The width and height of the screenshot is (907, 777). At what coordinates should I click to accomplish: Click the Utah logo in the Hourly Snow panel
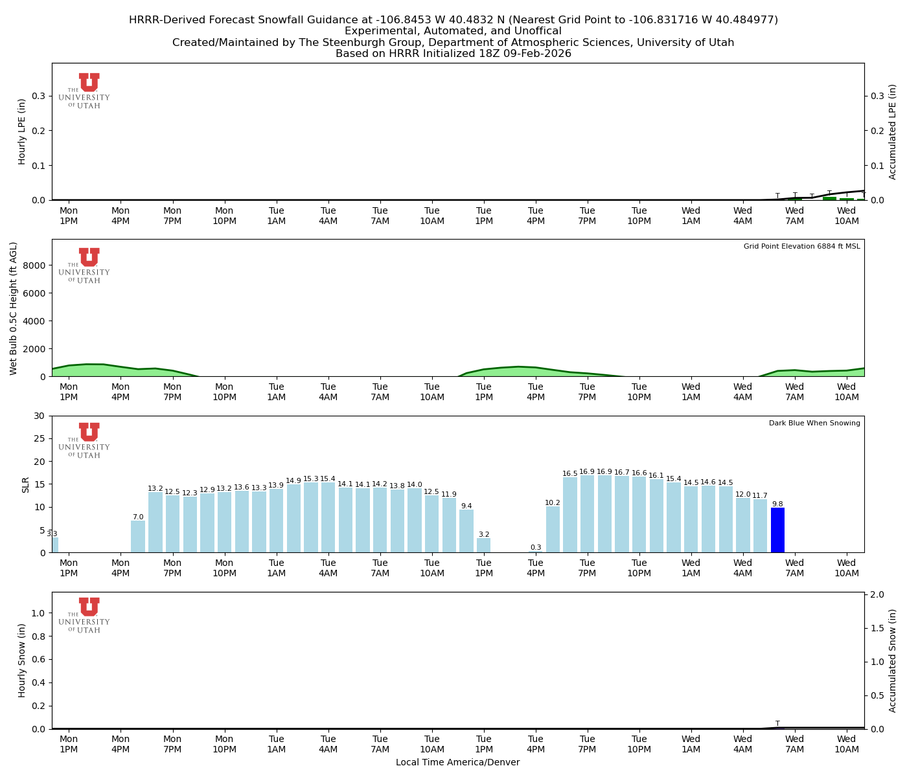(x=84, y=615)
